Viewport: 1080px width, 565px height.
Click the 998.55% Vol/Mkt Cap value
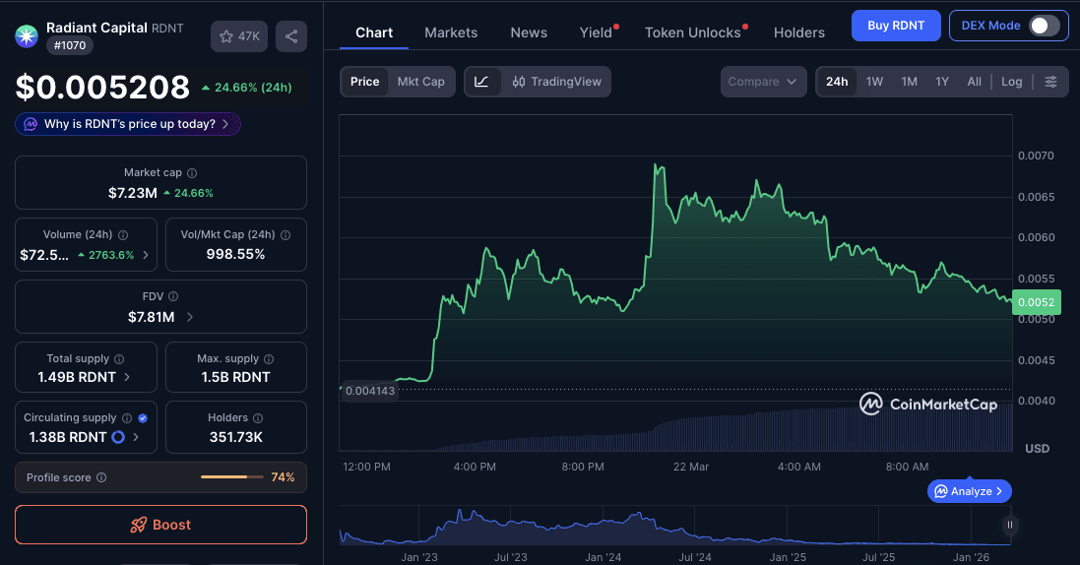pos(235,254)
